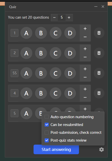Select answer A for question 1
Screen dimensions: 112x161
click(x=26, y=33)
